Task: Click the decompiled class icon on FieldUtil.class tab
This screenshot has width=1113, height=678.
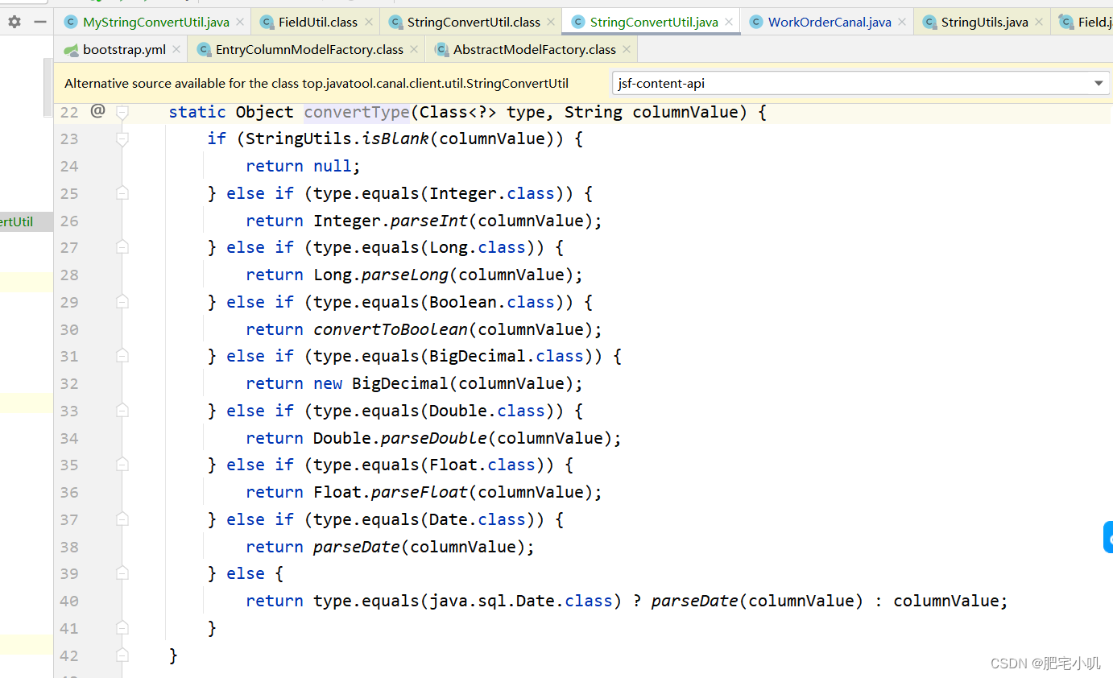Action: [267, 23]
